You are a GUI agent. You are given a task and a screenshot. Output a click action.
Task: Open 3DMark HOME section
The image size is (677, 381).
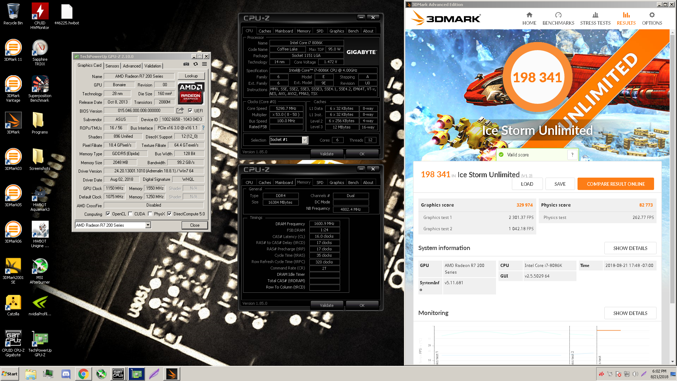[x=529, y=19]
